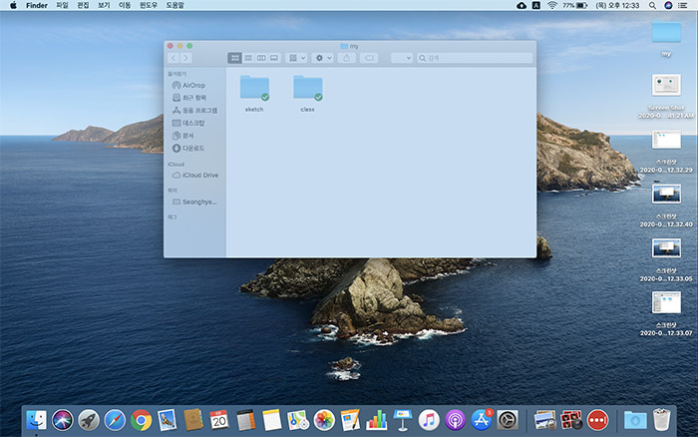Click the Siri menu bar icon
Image resolution: width=698 pixels, height=437 pixels.
coord(668,5)
